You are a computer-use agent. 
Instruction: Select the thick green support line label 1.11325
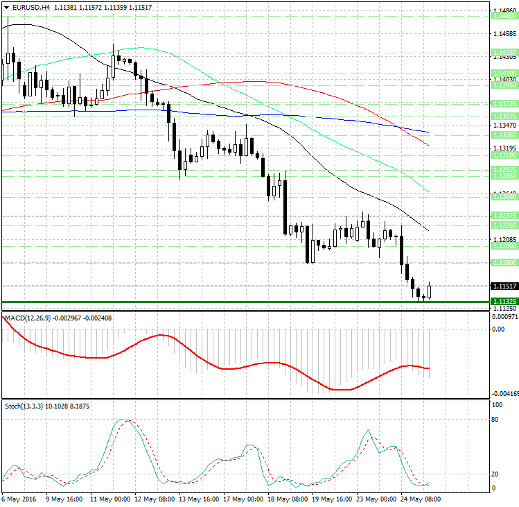click(x=504, y=301)
